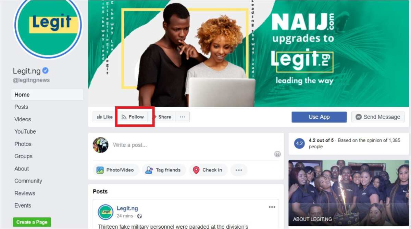The image size is (411, 229).
Task: Go to the Reviews section
Action: [x=25, y=193]
